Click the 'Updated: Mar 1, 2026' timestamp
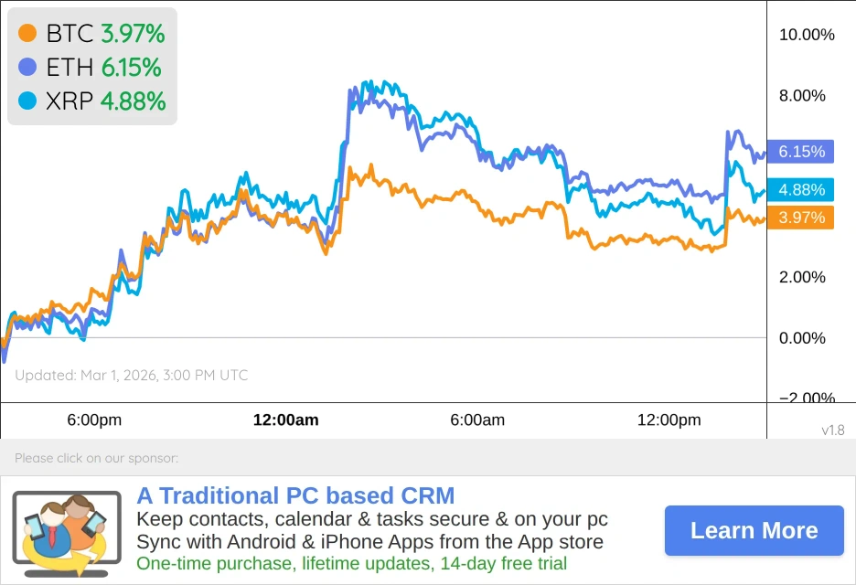The image size is (856, 585). pyautogui.click(x=132, y=375)
